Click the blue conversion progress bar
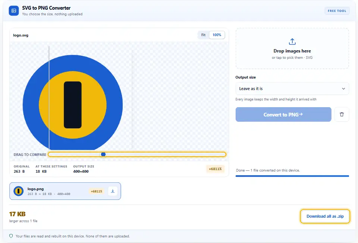358x243 pixels. click(292, 176)
